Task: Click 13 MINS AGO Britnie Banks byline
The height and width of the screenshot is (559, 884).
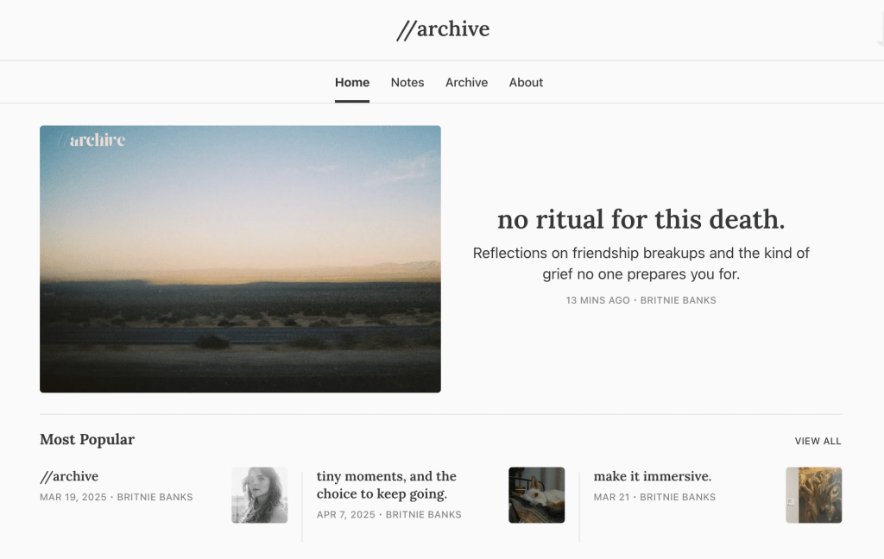Action: (641, 300)
